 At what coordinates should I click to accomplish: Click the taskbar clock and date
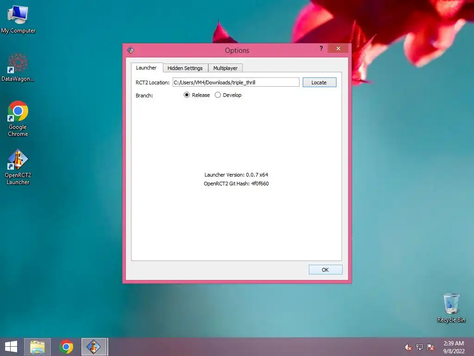[454, 347]
